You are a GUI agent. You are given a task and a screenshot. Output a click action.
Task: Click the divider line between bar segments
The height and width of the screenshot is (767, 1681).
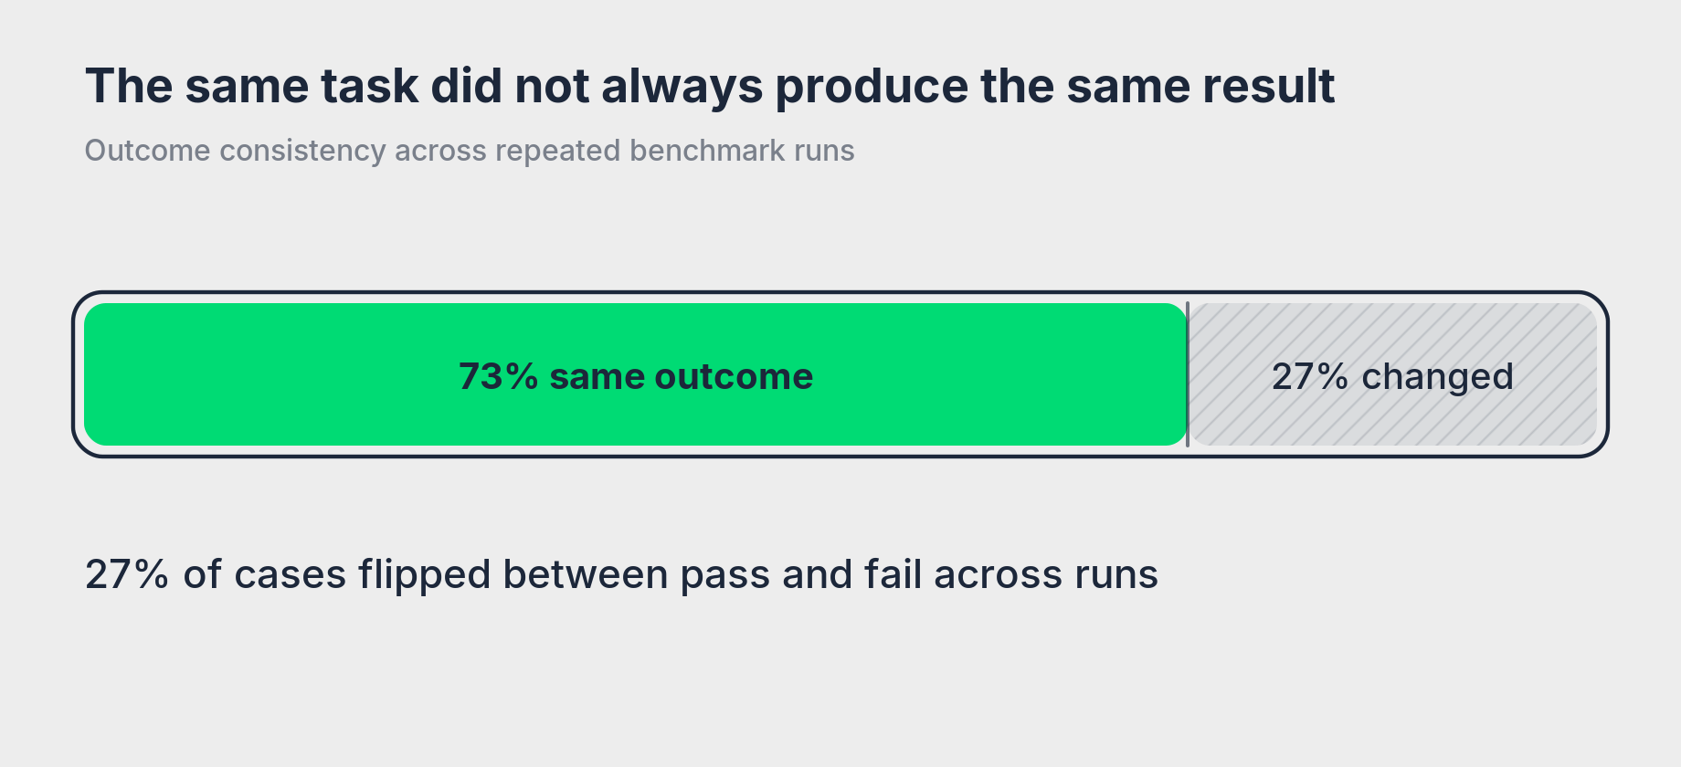pyautogui.click(x=1188, y=374)
